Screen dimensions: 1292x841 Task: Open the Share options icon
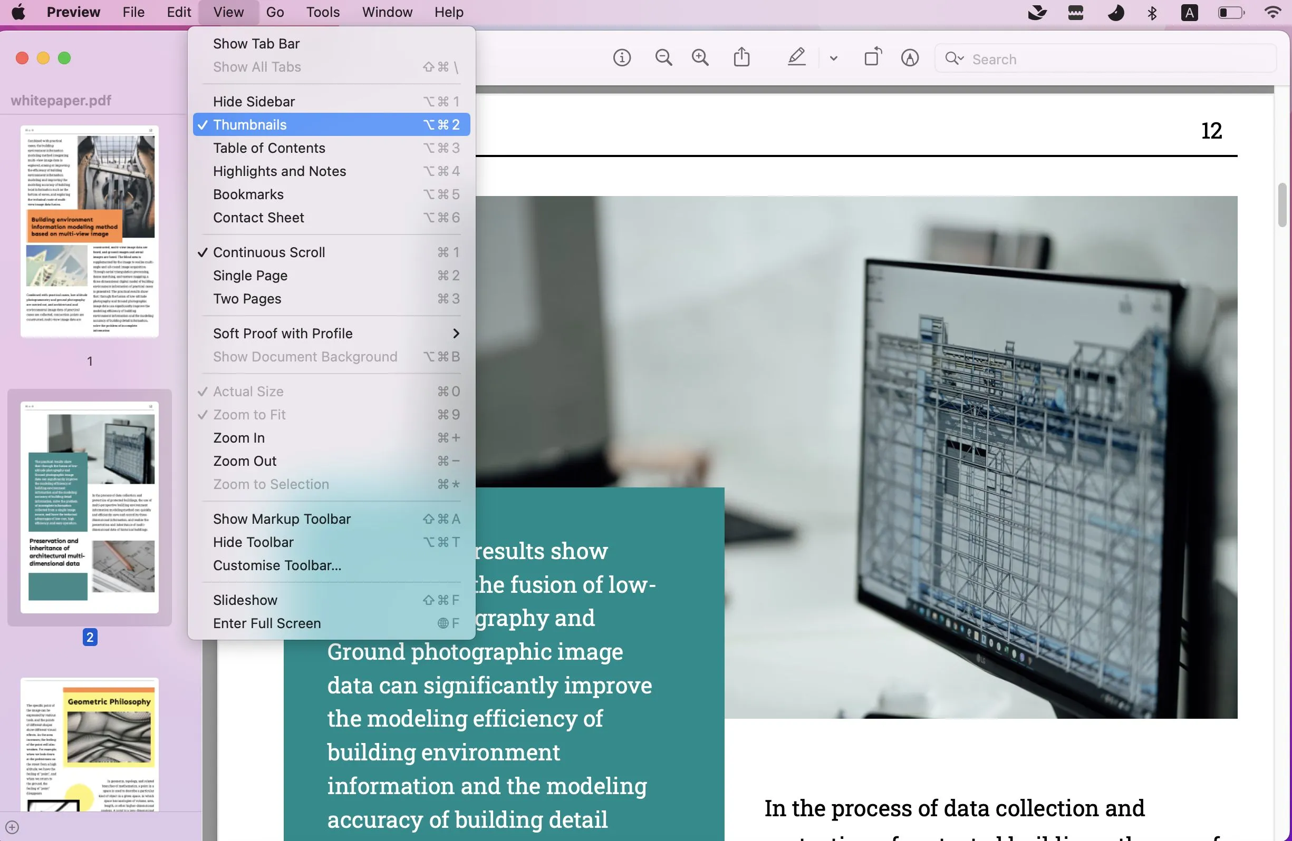click(742, 57)
